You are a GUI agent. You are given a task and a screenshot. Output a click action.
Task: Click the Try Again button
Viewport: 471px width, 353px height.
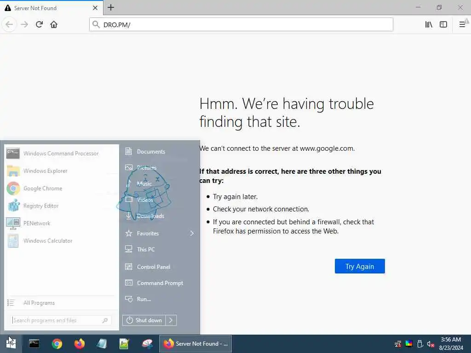(x=360, y=266)
